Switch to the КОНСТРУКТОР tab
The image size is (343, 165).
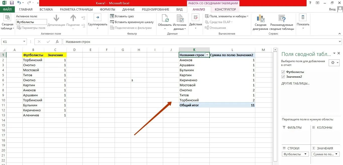point(225,9)
